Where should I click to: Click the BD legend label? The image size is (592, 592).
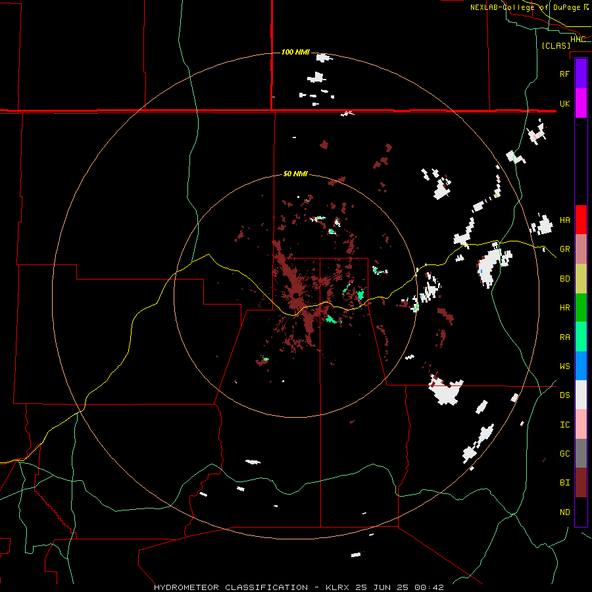tap(564, 279)
